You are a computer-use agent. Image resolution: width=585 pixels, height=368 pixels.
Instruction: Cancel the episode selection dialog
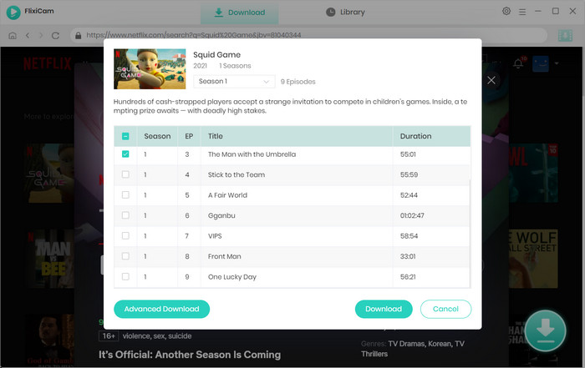pyautogui.click(x=445, y=309)
